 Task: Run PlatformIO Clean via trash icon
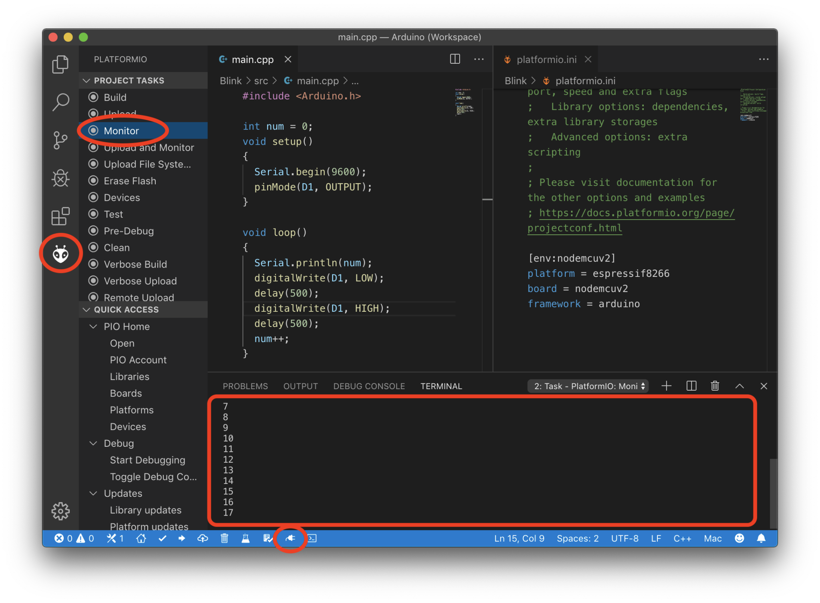tap(225, 538)
